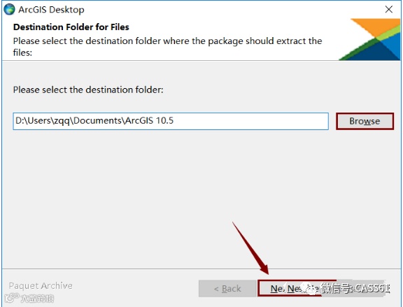Viewport: 403px width, 307px height.
Task: Click the bottom-left watermark logo under Paquet Archive
Action: tap(12, 299)
